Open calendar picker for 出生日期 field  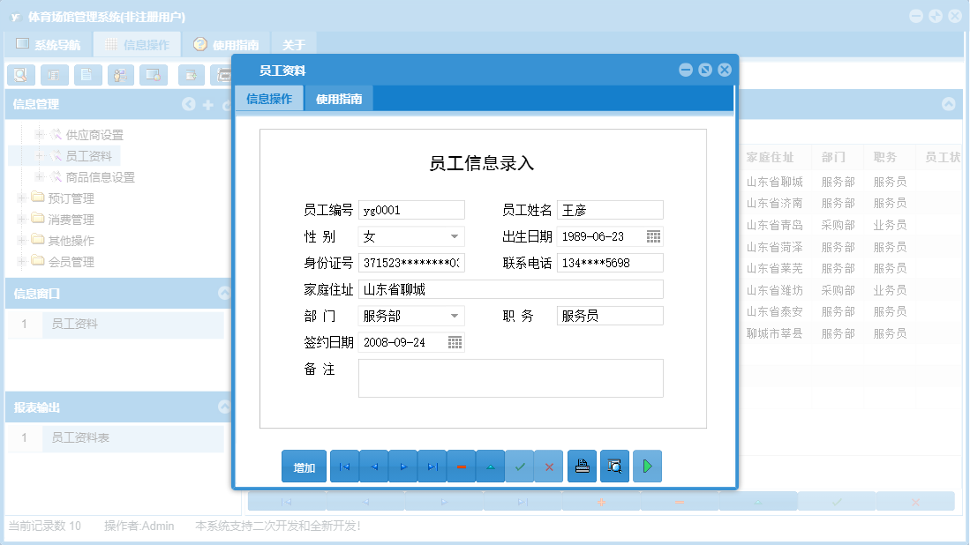tap(650, 236)
